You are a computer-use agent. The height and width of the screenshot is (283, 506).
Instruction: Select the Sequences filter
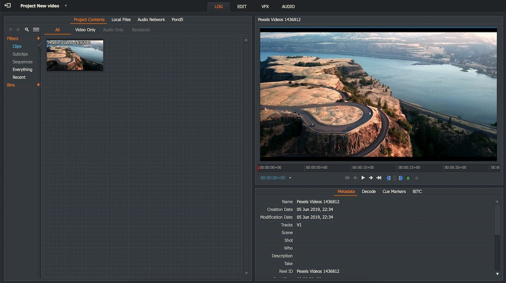[22, 62]
